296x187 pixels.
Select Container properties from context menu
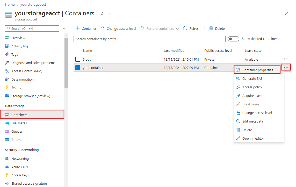pos(257,70)
